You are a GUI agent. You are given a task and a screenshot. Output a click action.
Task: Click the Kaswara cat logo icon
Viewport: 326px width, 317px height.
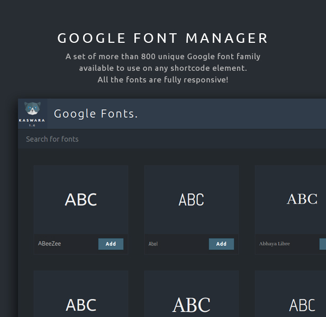(x=32, y=108)
